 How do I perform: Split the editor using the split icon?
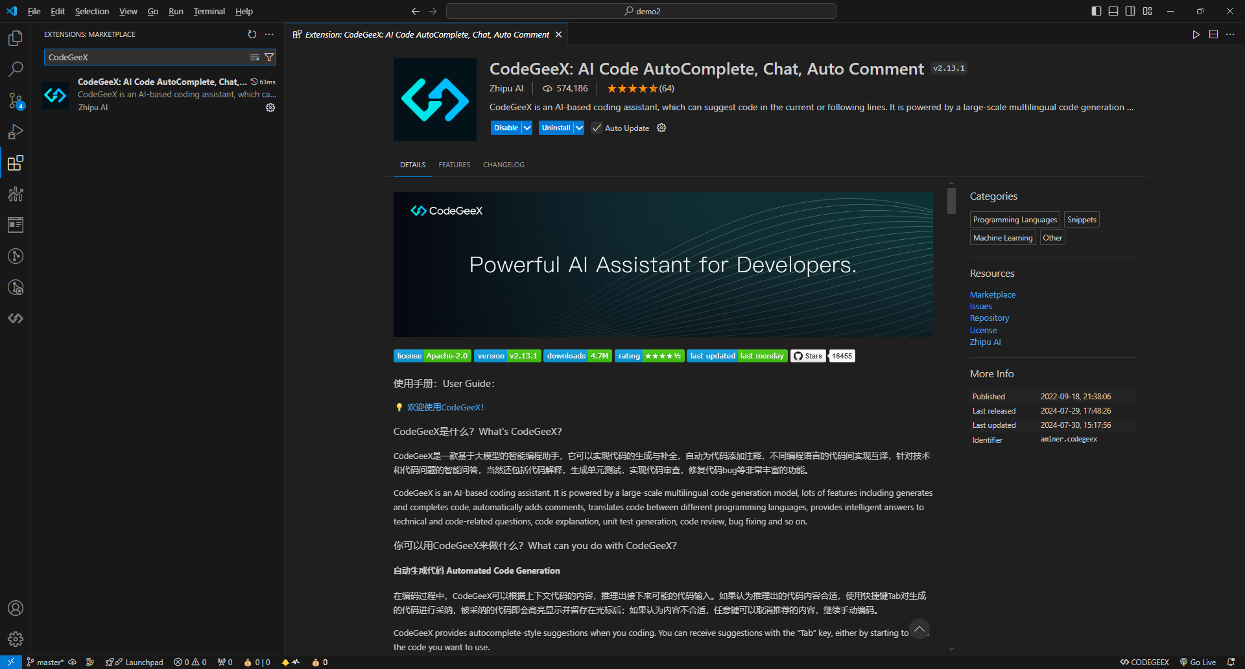(1213, 34)
